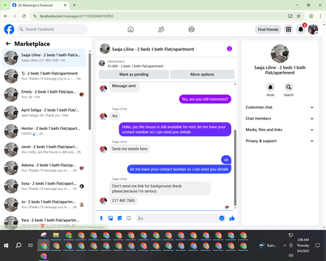Click the More options button
This screenshot has height=261, width=326.
tap(202, 74)
